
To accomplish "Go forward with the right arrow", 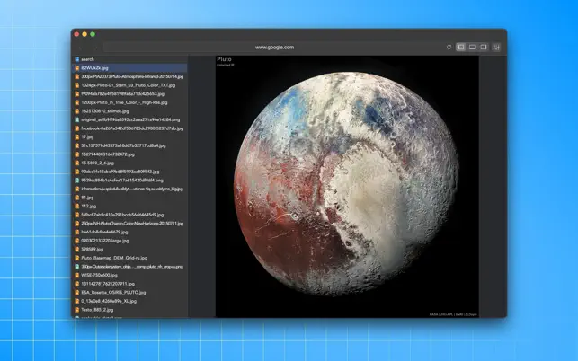I will tap(95, 48).
